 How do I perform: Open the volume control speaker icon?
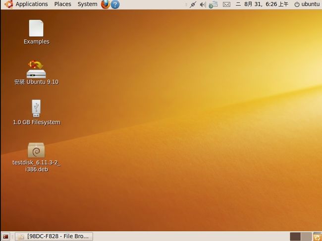pos(203,4)
